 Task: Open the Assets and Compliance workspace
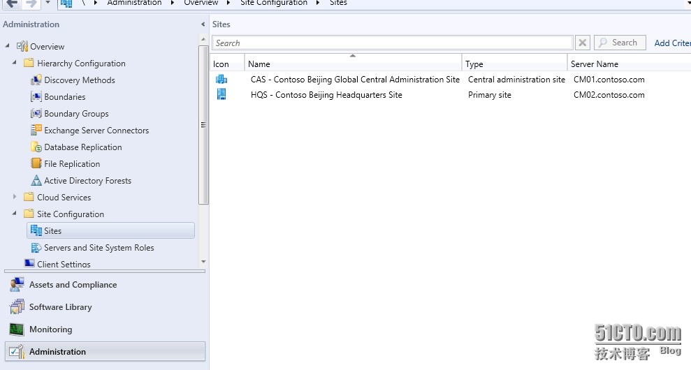105,285
